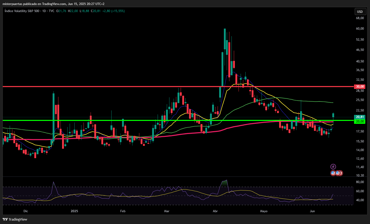Click the 40,50 price axis label

[360, 61]
